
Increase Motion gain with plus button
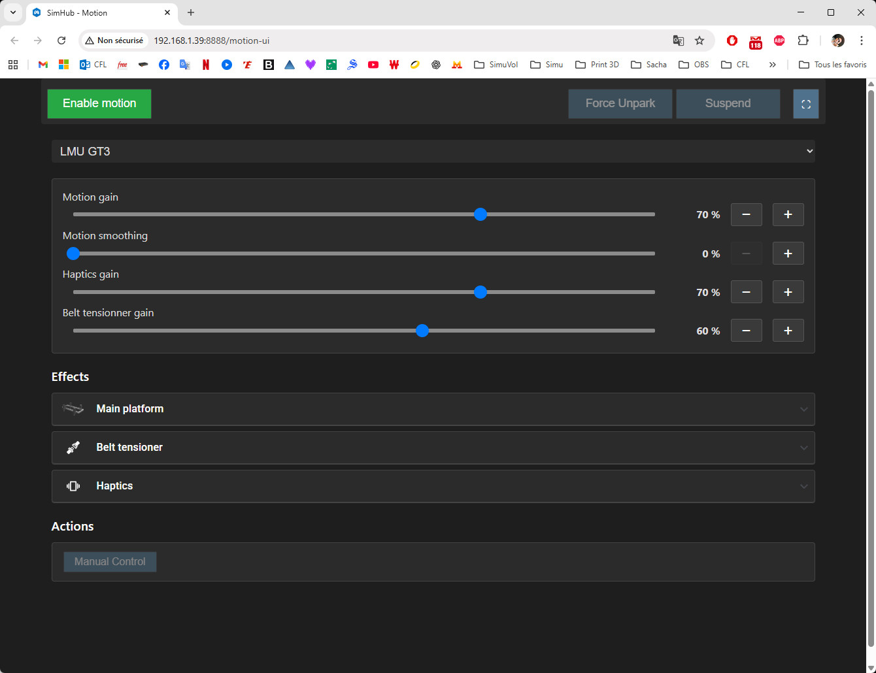[x=788, y=215]
